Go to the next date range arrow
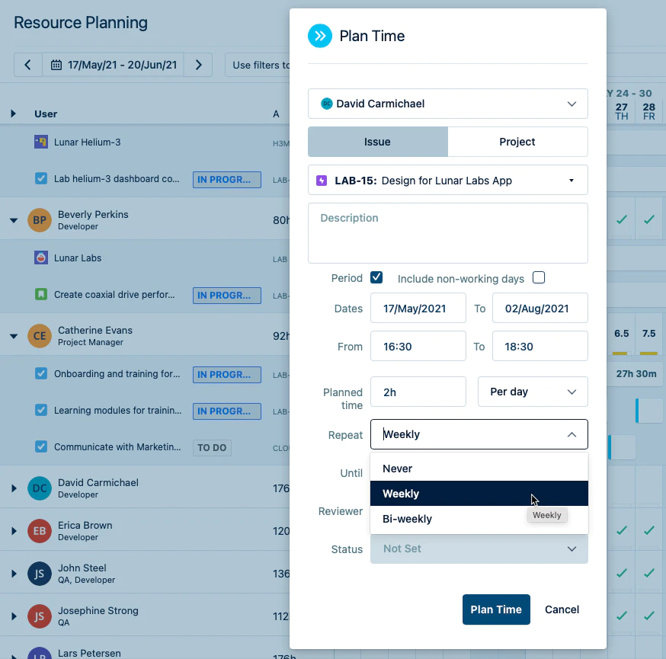666x659 pixels. pos(198,65)
